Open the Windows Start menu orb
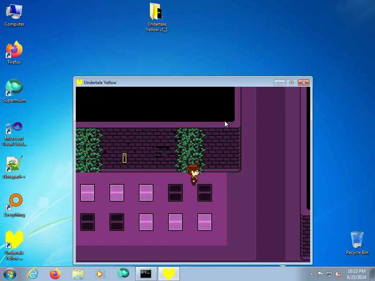 pyautogui.click(x=10, y=274)
